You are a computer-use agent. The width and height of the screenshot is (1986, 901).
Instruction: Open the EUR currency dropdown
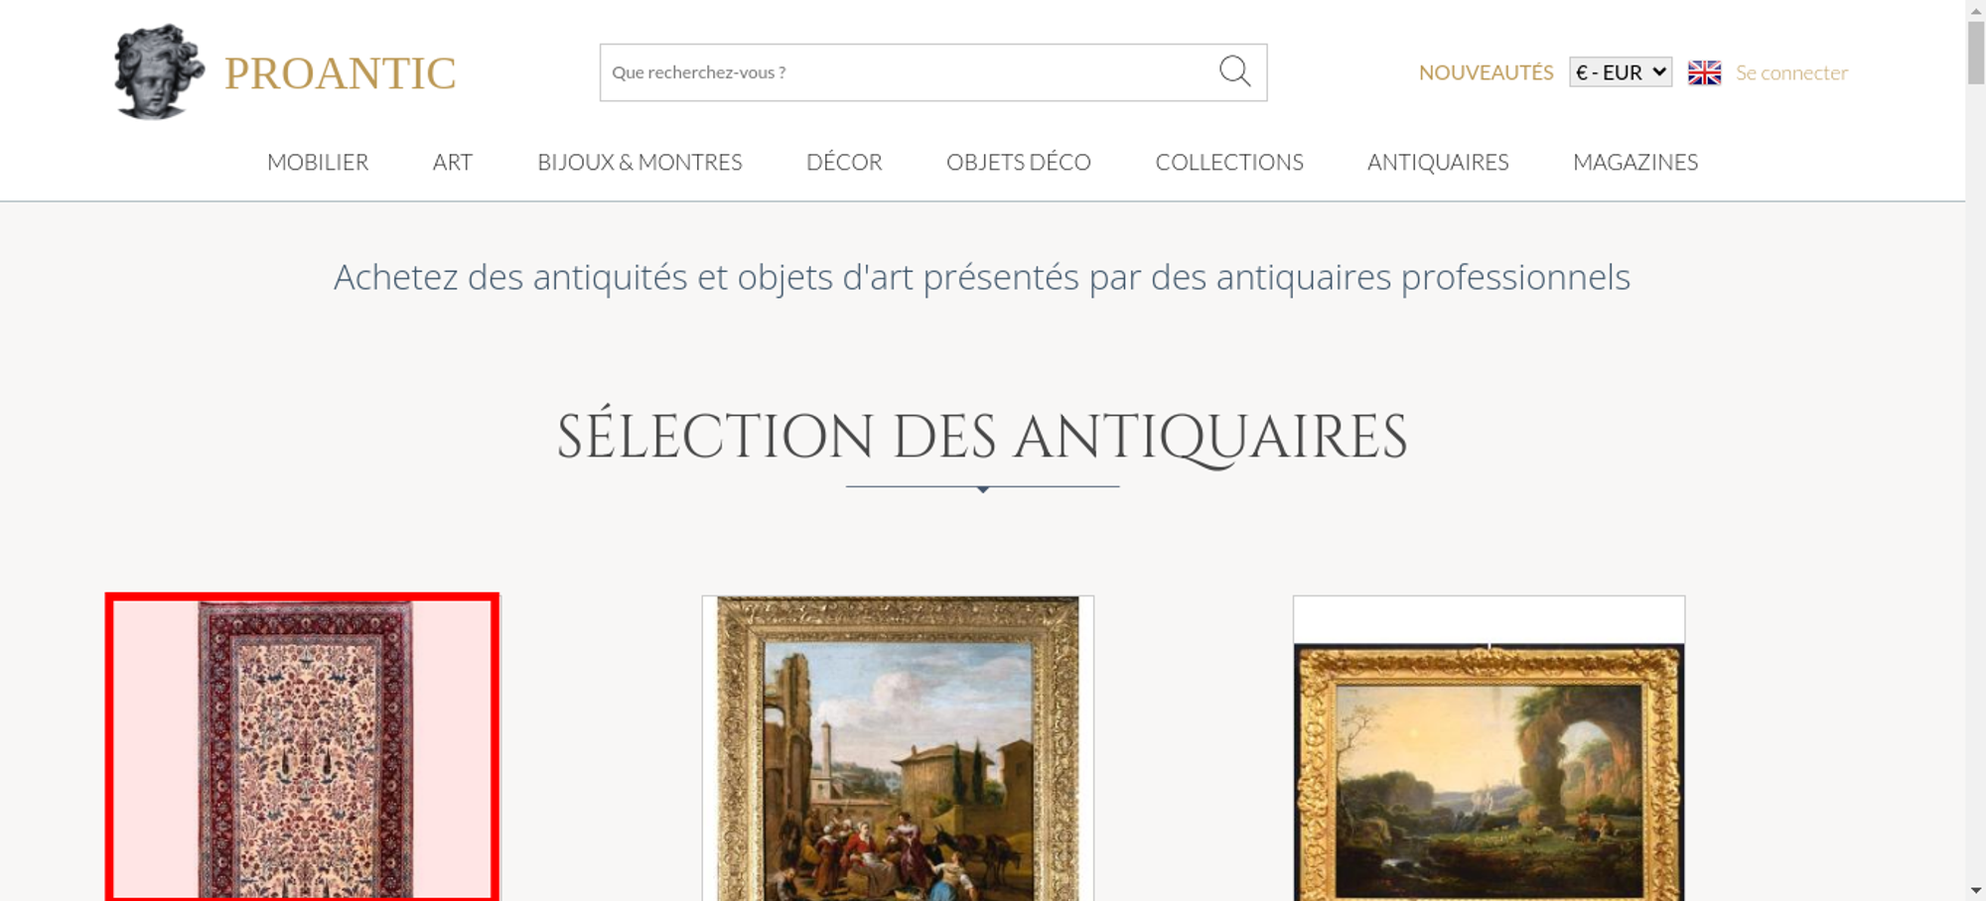[1621, 72]
